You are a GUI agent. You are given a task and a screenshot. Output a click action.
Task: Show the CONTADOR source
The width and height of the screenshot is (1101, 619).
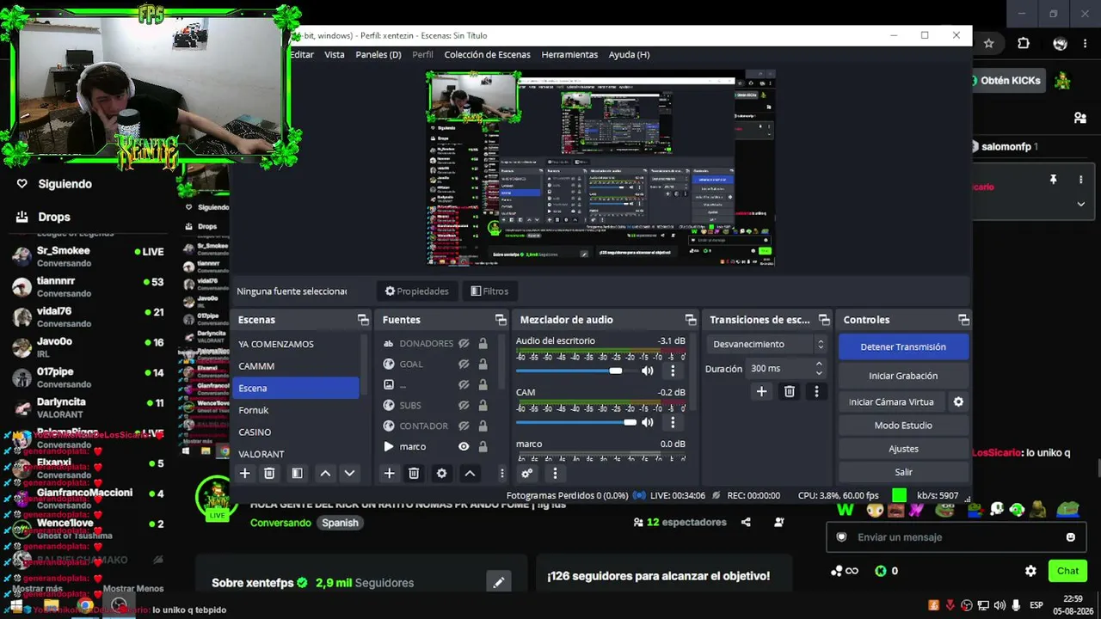(464, 426)
